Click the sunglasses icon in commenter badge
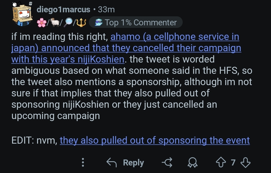The width and height of the screenshot is (271, 173). tap(98, 23)
